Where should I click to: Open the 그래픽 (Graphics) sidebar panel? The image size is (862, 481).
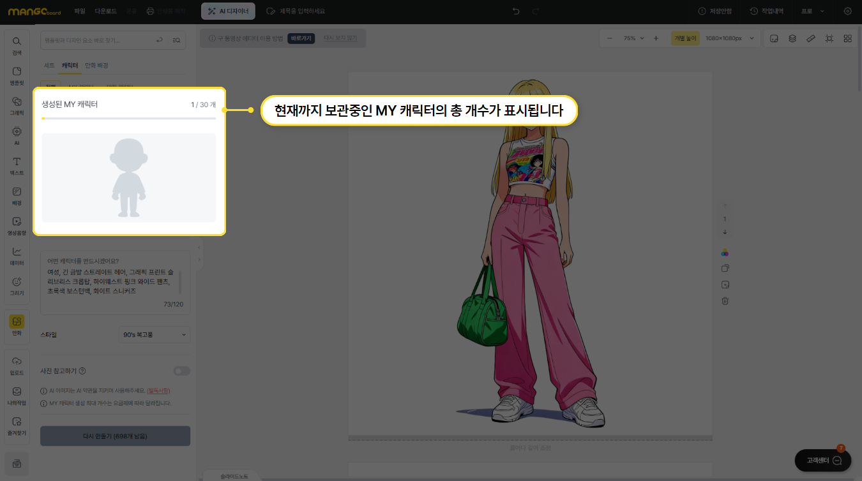17,105
